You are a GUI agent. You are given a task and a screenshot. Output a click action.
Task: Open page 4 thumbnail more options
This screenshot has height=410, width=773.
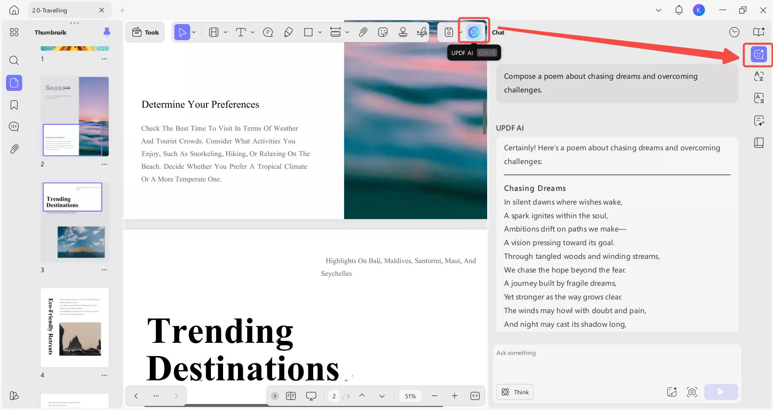tap(104, 375)
